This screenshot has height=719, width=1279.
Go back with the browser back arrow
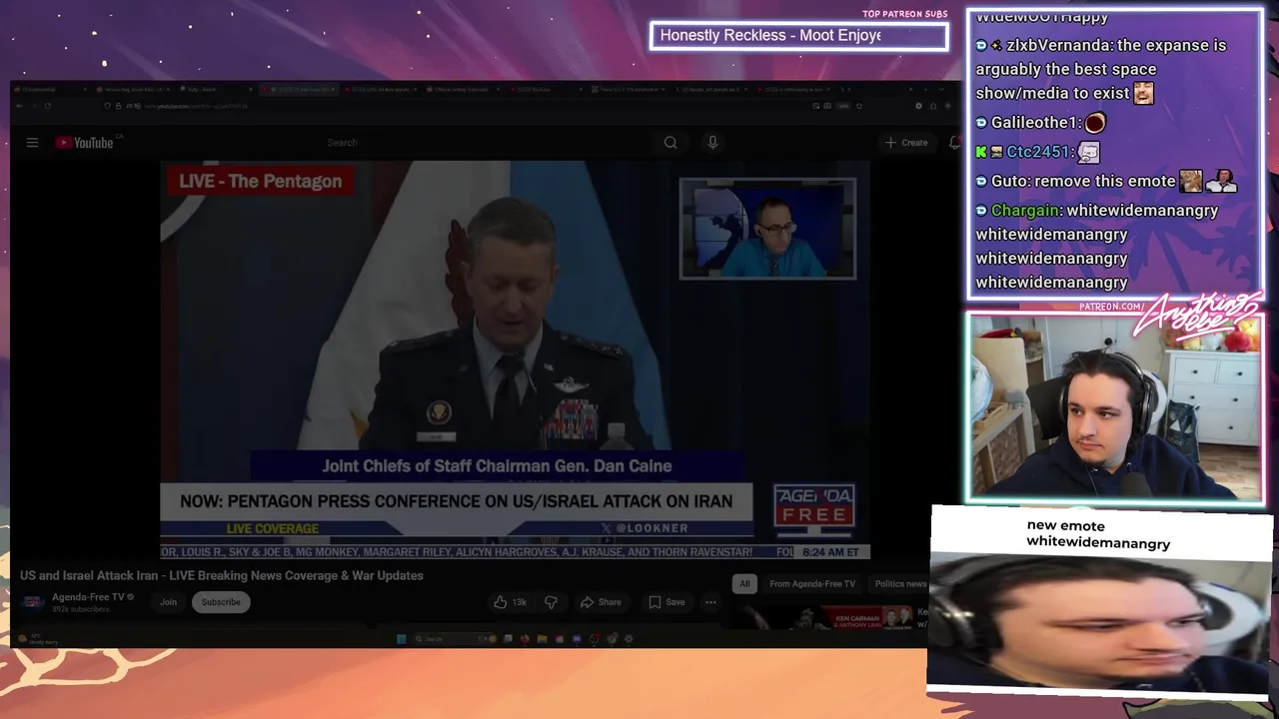point(19,106)
